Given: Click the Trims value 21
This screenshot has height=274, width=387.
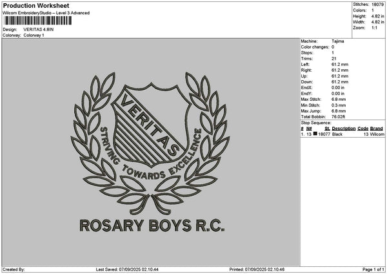Looking at the screenshot, I should pos(334,59).
